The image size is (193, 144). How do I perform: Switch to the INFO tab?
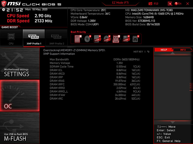point(183,50)
